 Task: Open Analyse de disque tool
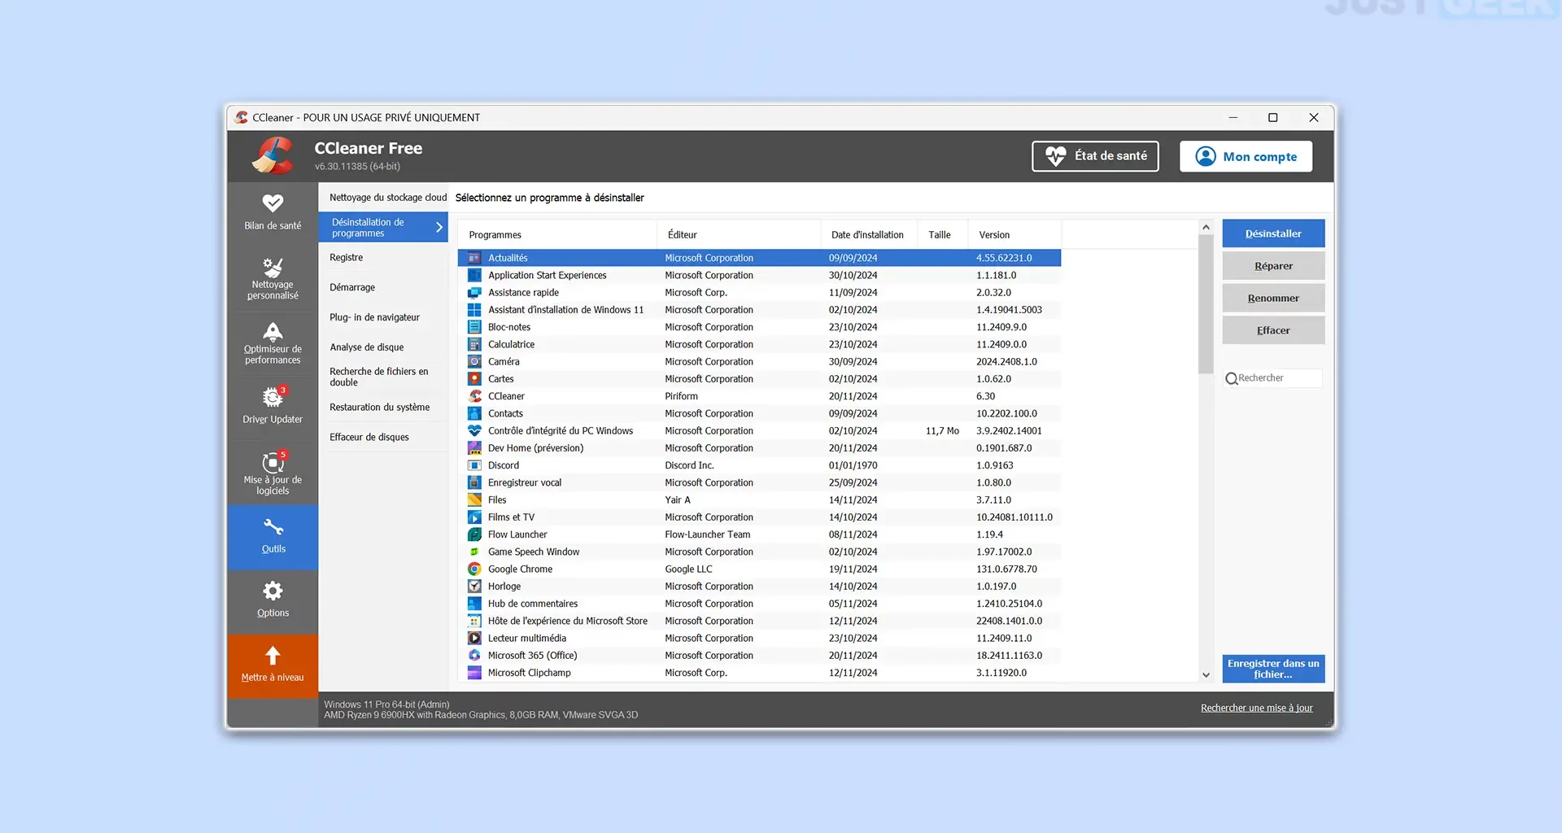(x=383, y=347)
